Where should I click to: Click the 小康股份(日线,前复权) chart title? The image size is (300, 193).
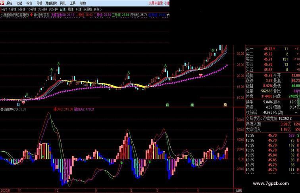tap(15, 15)
